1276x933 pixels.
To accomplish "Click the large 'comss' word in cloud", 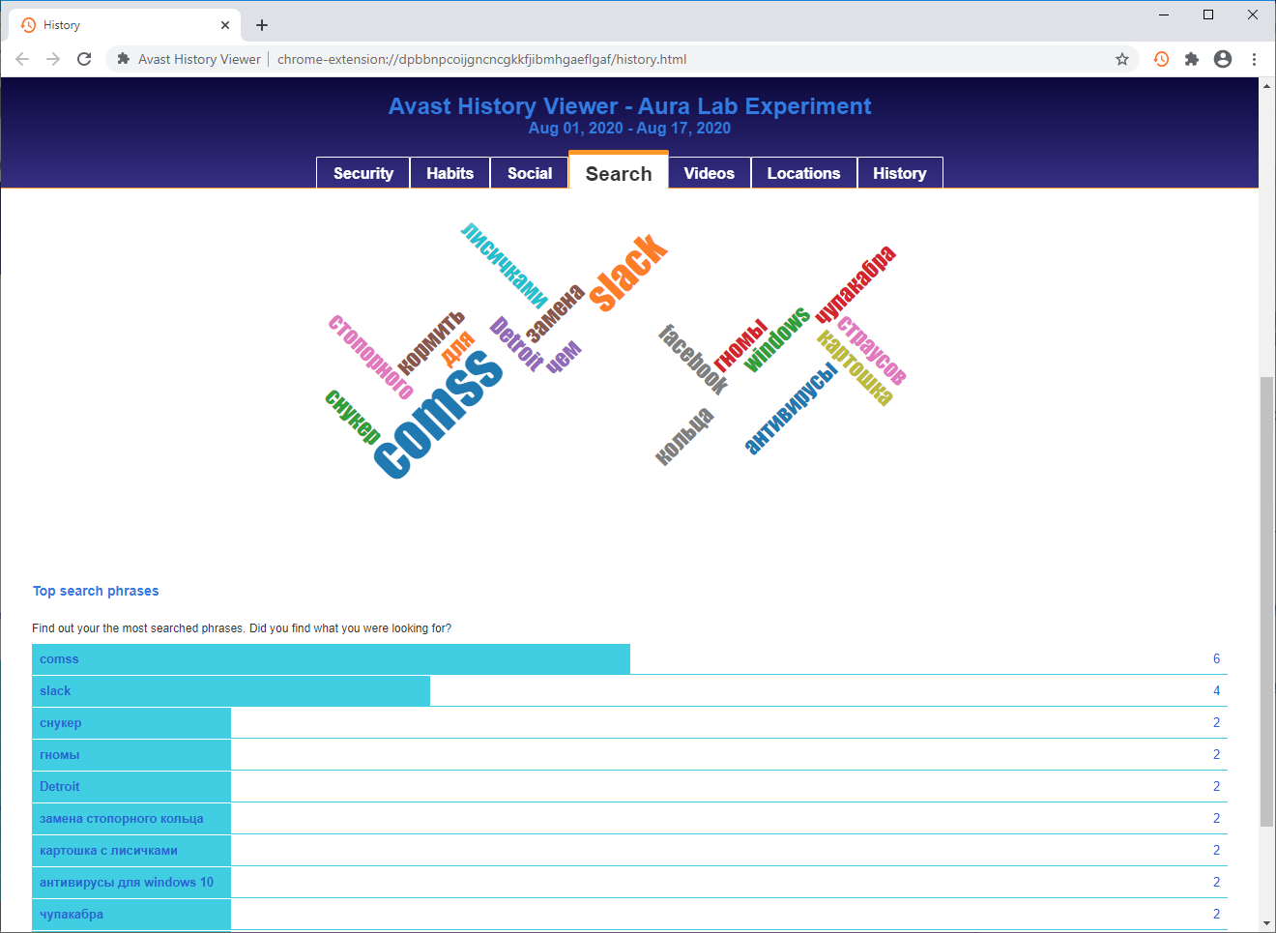I will (438, 415).
